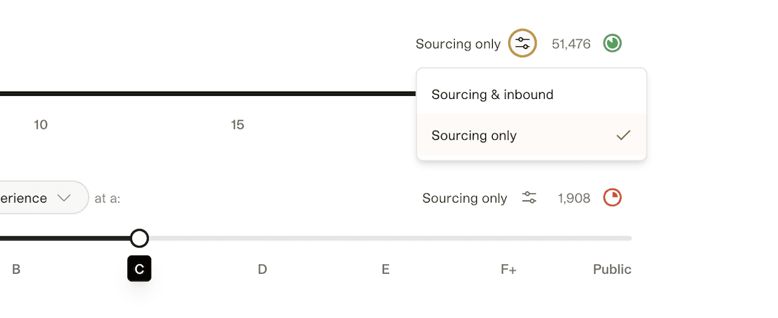Click the 15 mark on the upper slider

point(237,125)
